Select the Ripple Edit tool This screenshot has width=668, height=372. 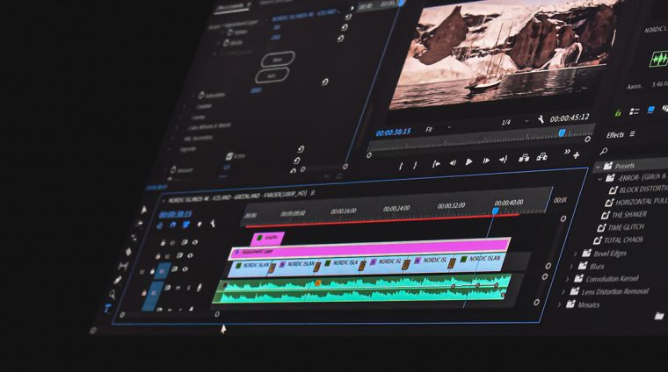click(134, 238)
